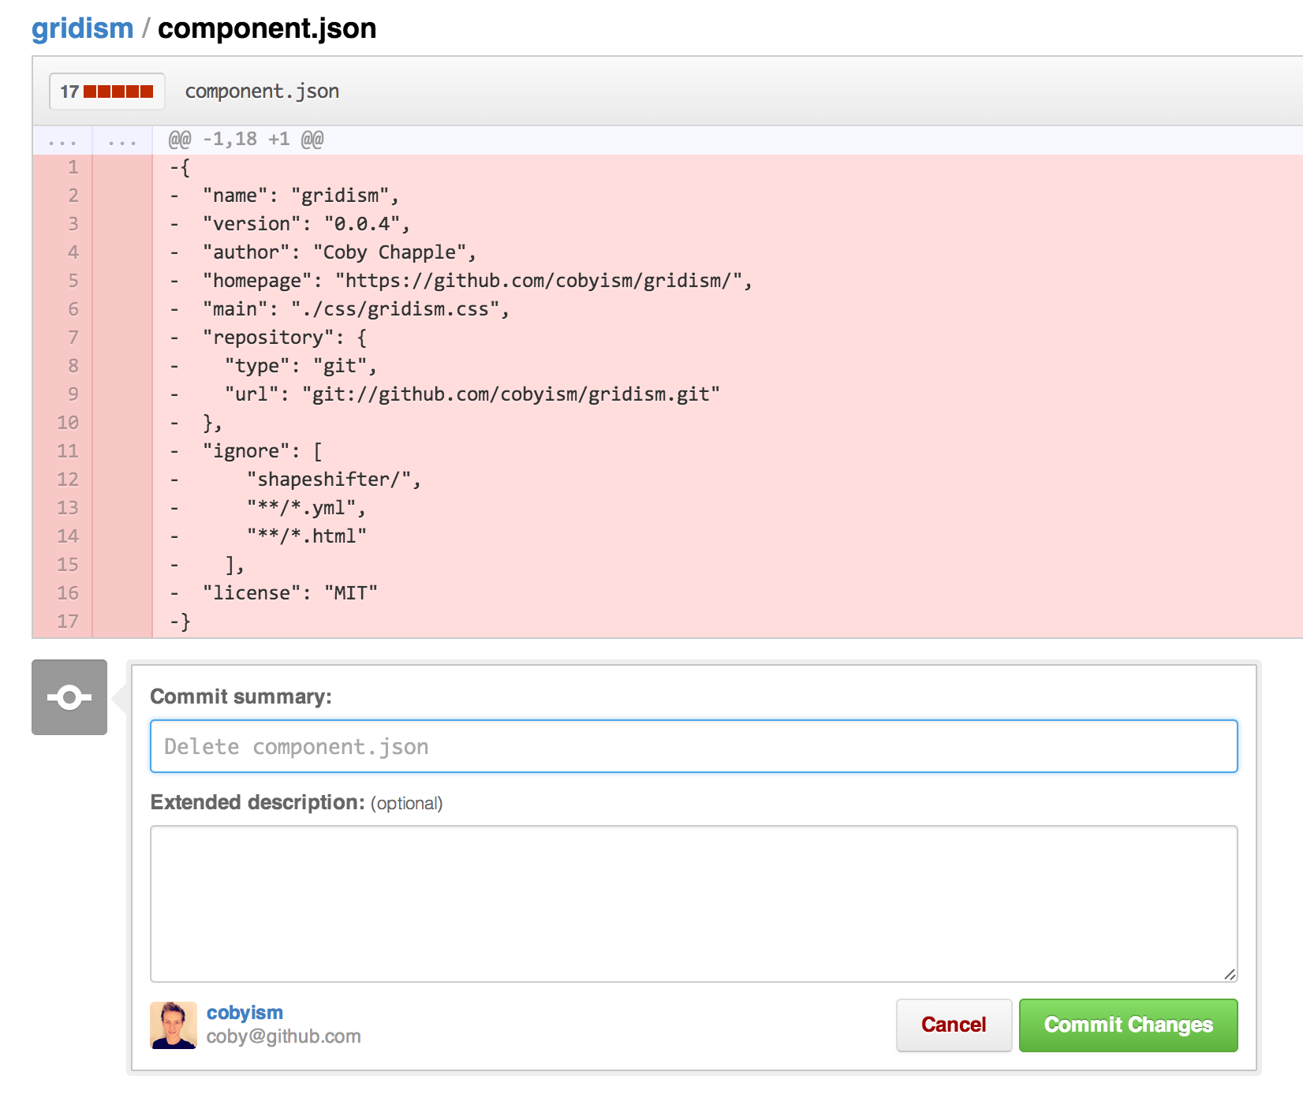The image size is (1303, 1109).
Task: Expand the second ellipsis in the hunk header
Action: pos(122,140)
